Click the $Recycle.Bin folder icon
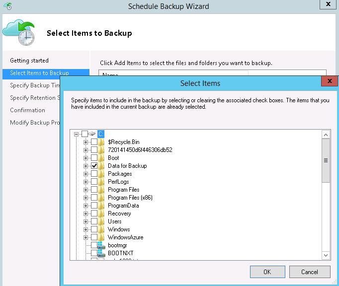 click(x=101, y=142)
